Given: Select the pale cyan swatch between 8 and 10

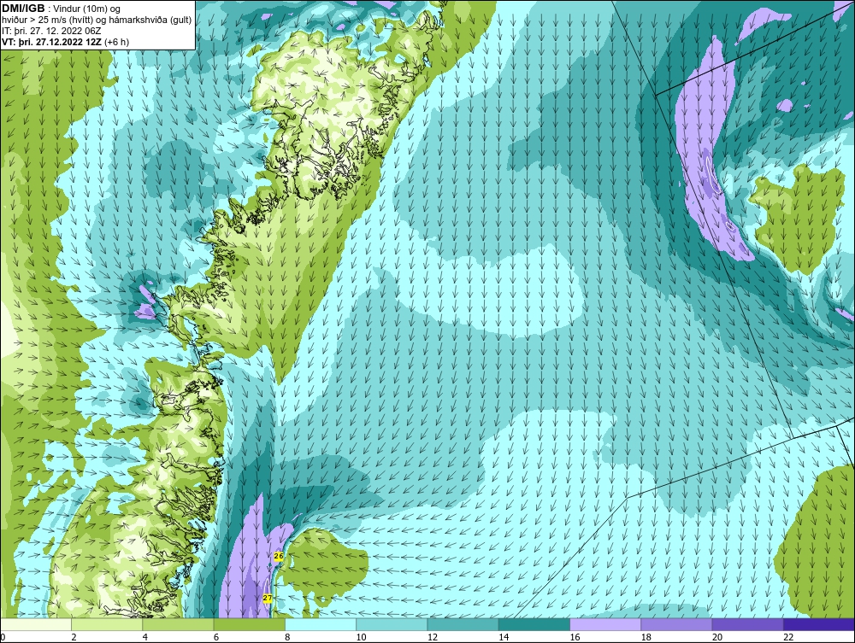Looking at the screenshot, I should tap(321, 624).
